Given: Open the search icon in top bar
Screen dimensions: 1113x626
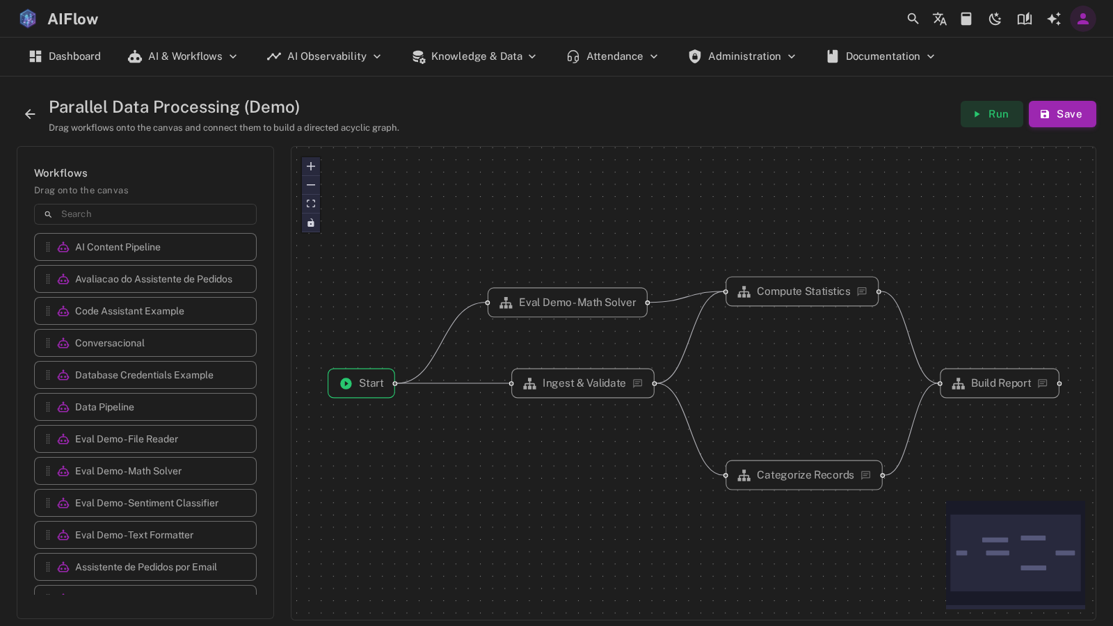Looking at the screenshot, I should [913, 19].
